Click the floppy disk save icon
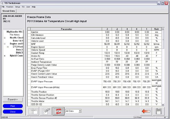Viewport: 170px width, 119px height. pos(159,111)
